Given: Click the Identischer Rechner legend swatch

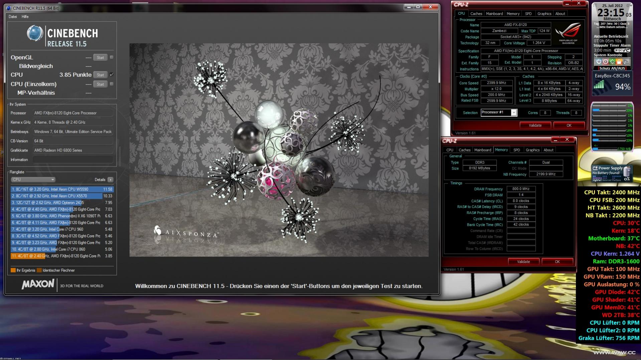Looking at the screenshot, I should 39,270.
